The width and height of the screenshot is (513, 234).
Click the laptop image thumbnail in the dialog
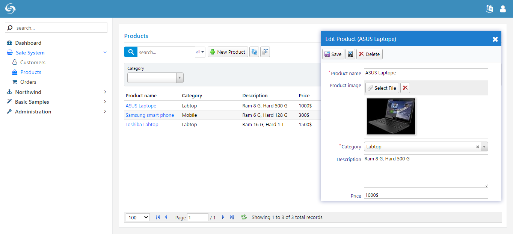[x=391, y=116]
